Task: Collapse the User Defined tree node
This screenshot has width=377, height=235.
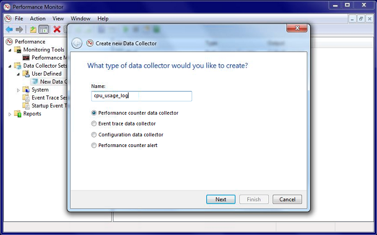Action: pos(18,74)
